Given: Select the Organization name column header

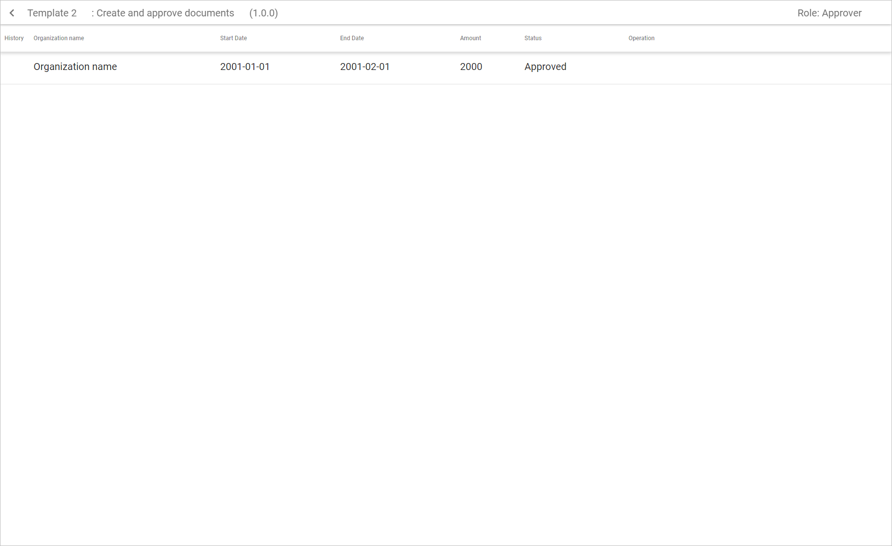Looking at the screenshot, I should pos(59,38).
